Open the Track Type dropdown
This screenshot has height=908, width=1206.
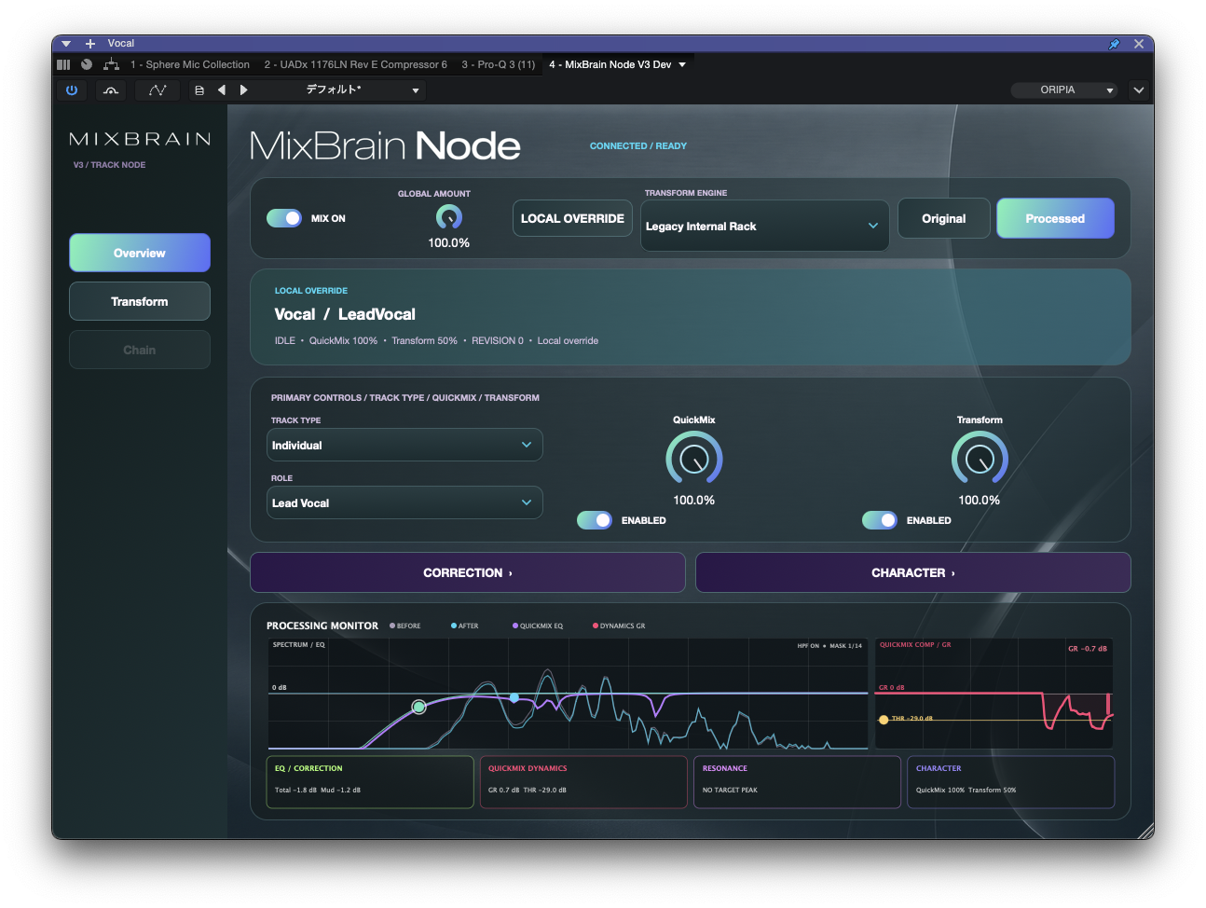click(x=404, y=445)
